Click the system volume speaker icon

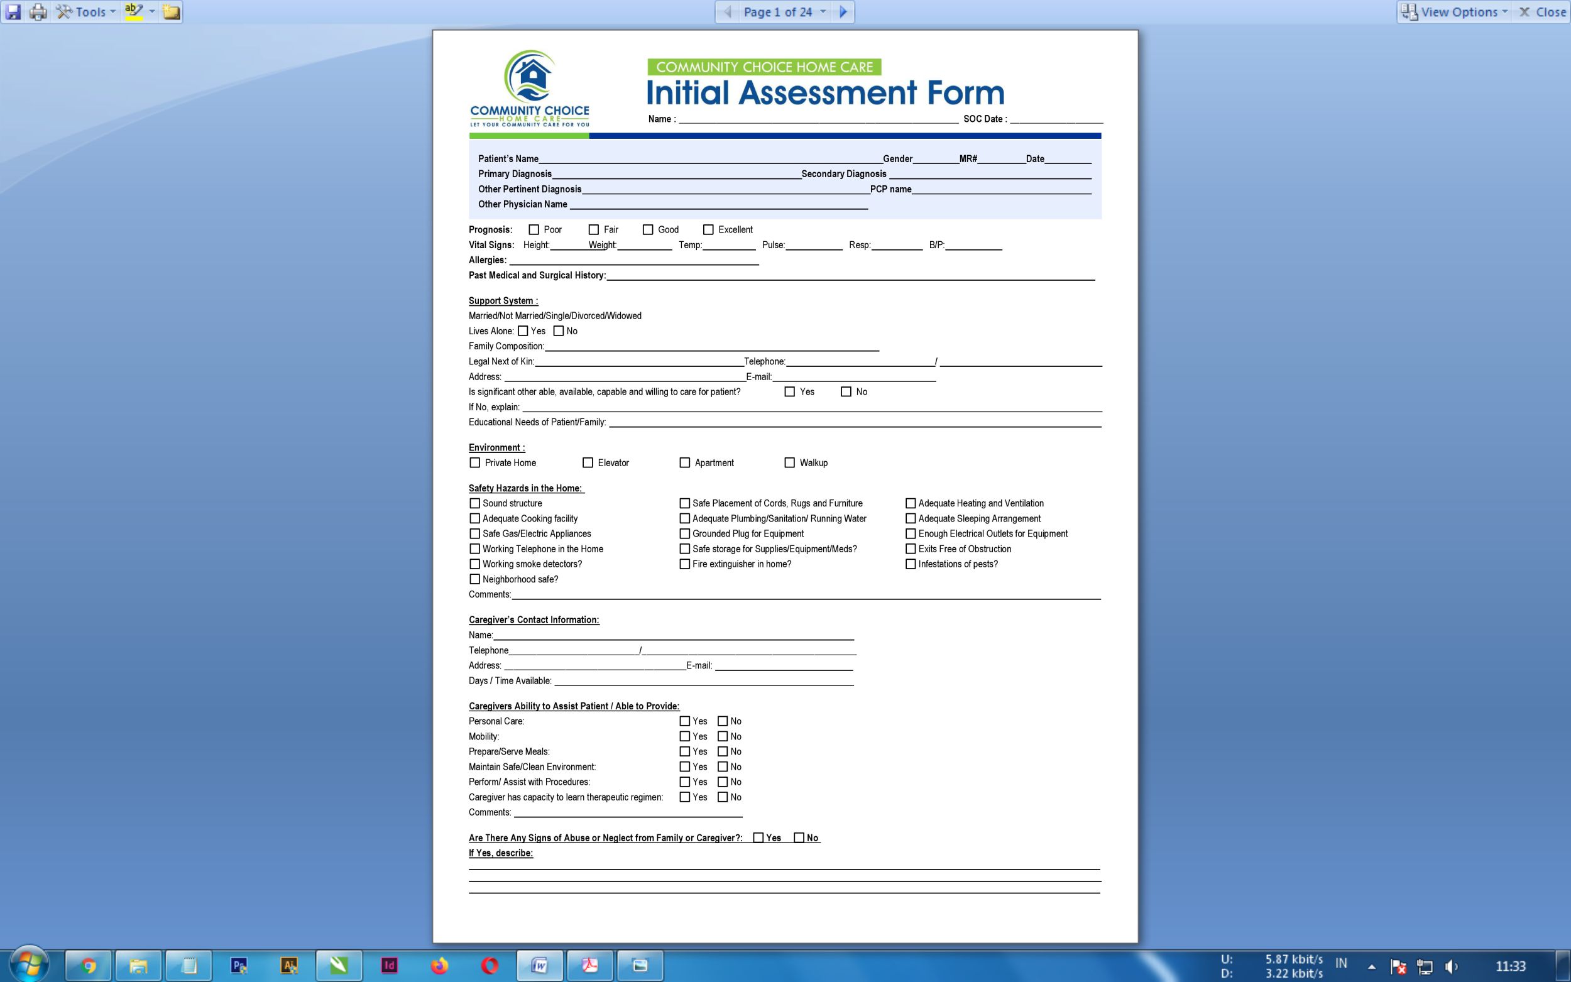[x=1452, y=966]
